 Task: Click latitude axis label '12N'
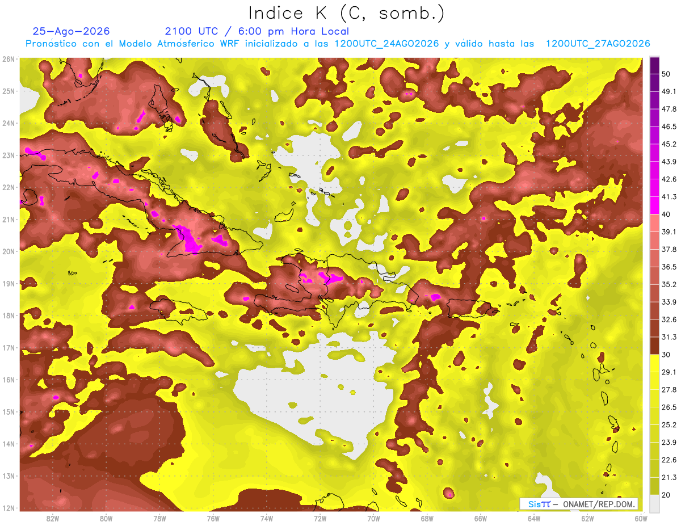(x=8, y=508)
